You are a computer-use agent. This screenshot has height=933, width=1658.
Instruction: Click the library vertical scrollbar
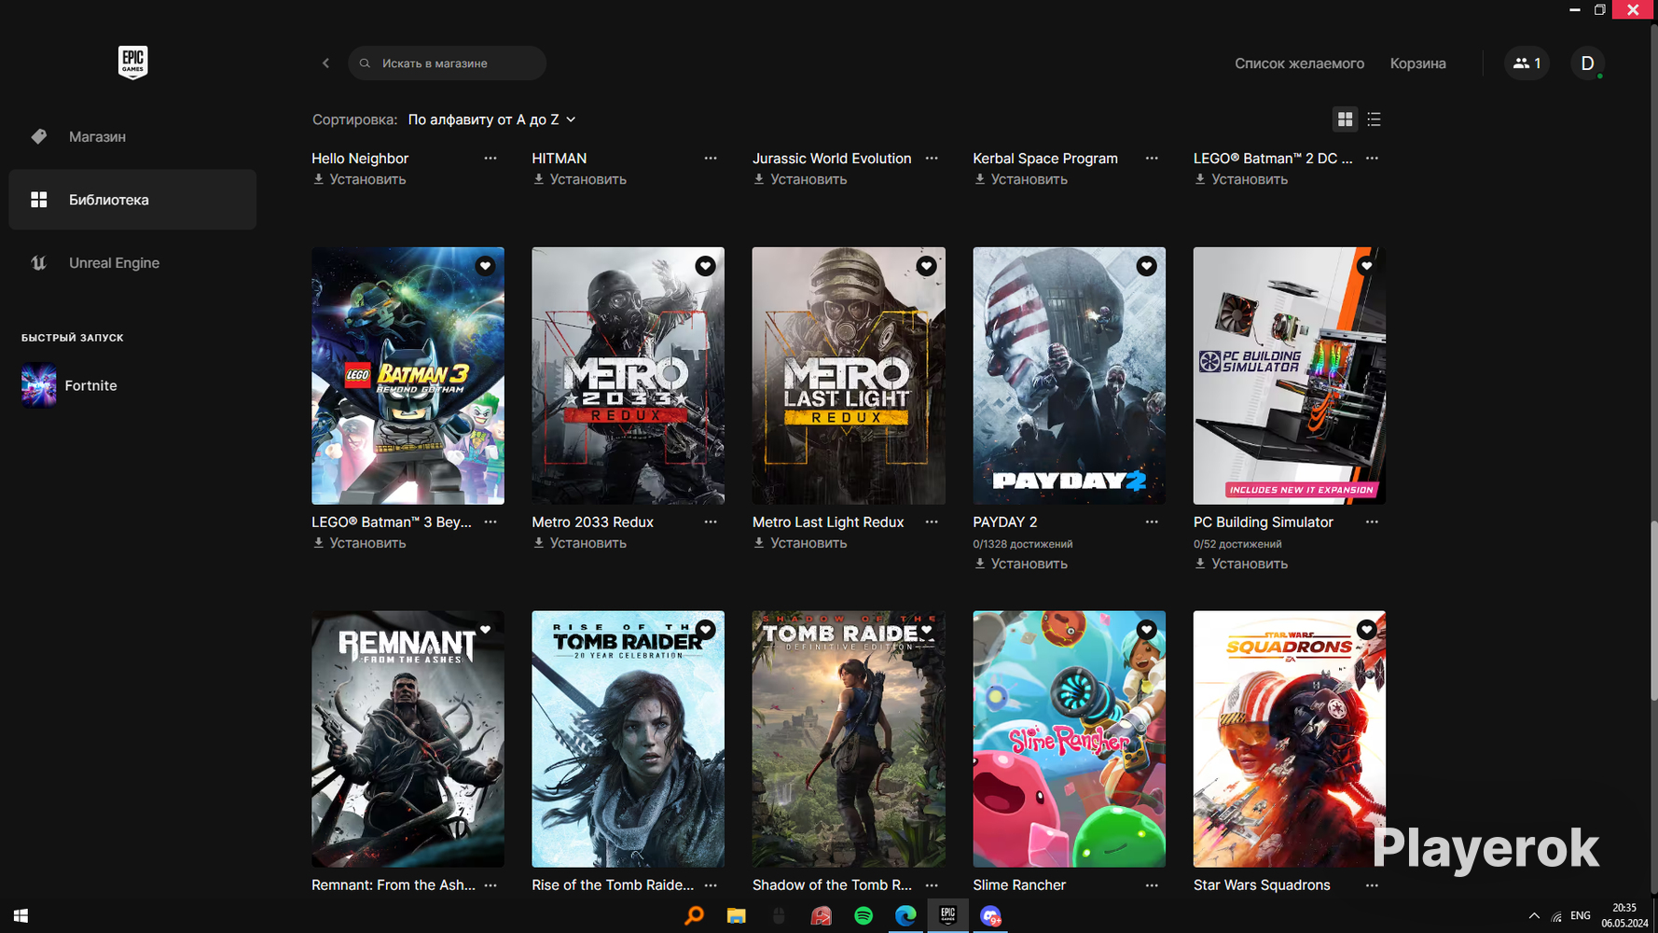[1653, 611]
